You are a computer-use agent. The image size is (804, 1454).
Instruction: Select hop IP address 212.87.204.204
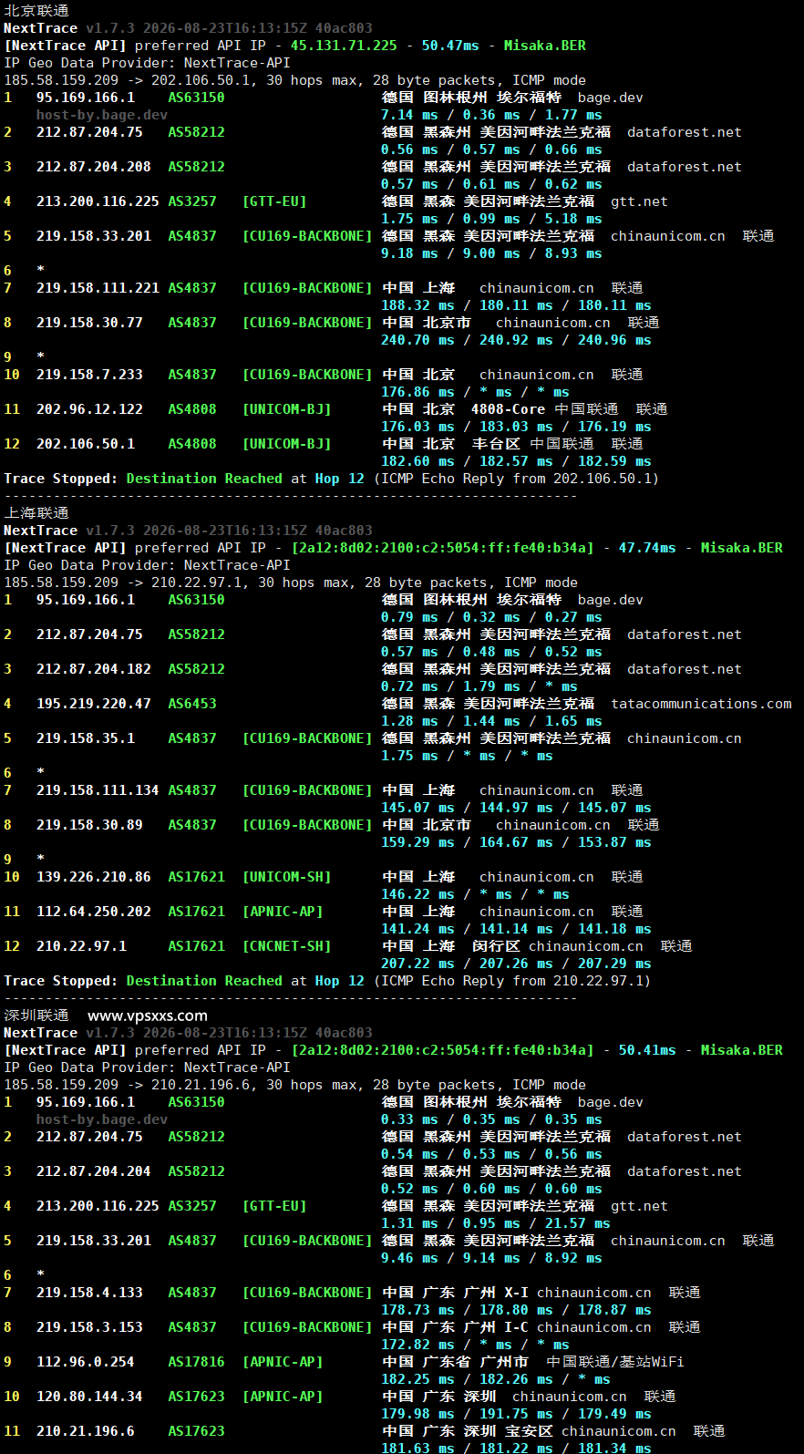pyautogui.click(x=94, y=1171)
